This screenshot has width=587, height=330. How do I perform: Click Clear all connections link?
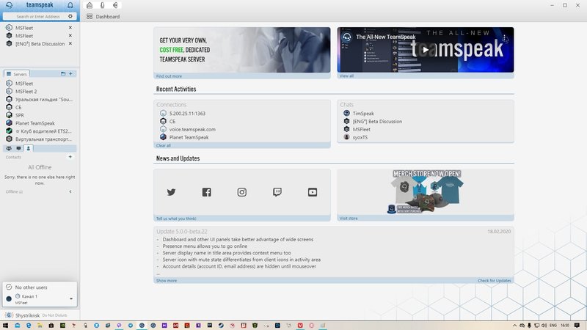(163, 145)
